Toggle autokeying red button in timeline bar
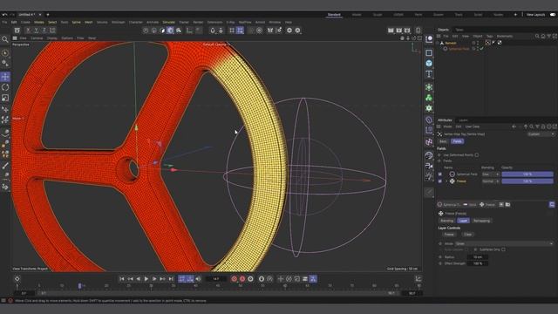Screen dimensions: 558x314 click(x=242, y=279)
